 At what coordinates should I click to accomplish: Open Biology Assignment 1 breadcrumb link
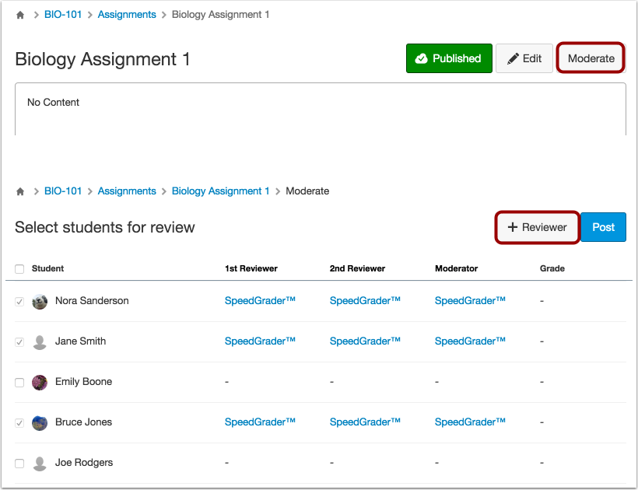pyautogui.click(x=220, y=191)
